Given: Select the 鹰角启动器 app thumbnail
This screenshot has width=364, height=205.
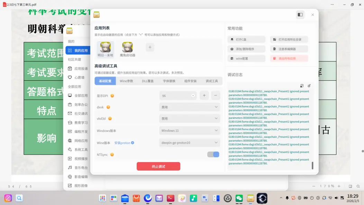Looking at the screenshot, I should point(127,49).
